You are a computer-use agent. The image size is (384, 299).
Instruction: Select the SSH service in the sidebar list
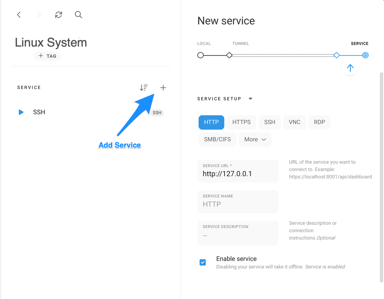tap(39, 112)
